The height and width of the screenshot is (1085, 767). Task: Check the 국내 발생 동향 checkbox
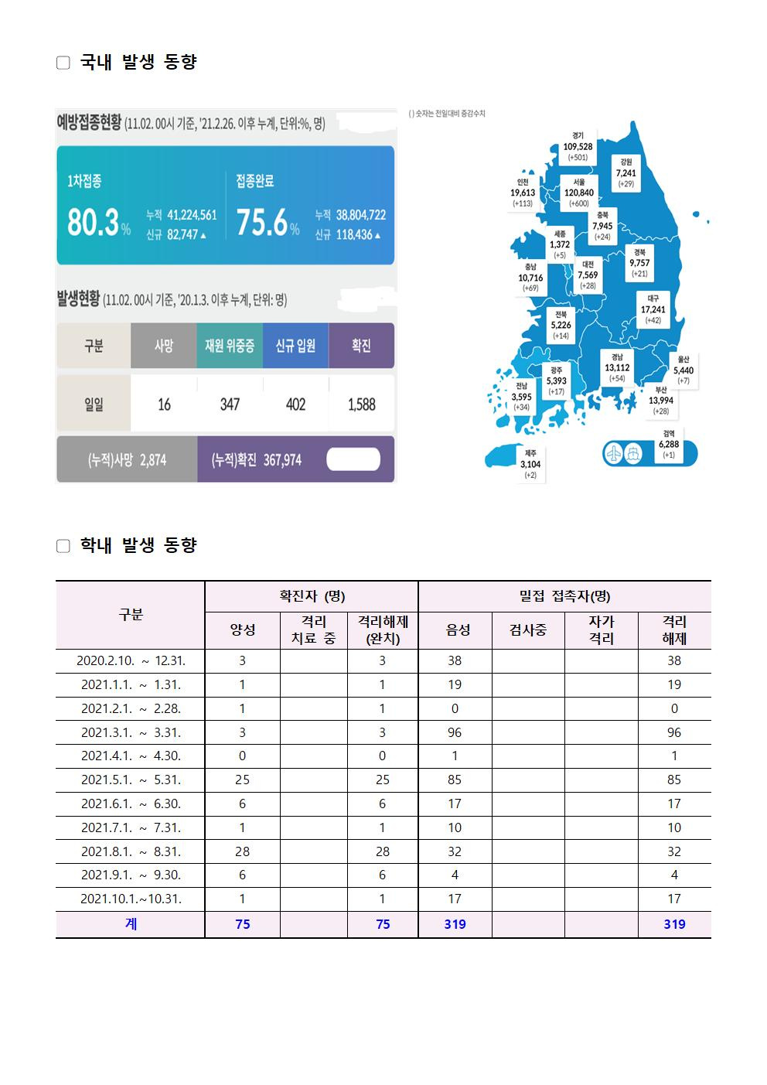(63, 63)
